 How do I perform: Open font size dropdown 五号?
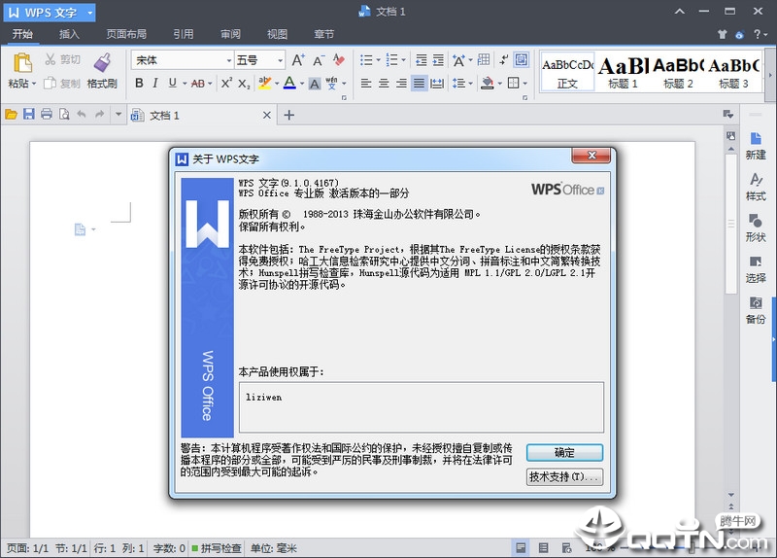[281, 60]
